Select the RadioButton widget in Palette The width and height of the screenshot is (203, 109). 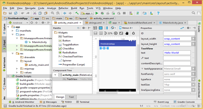70,53
